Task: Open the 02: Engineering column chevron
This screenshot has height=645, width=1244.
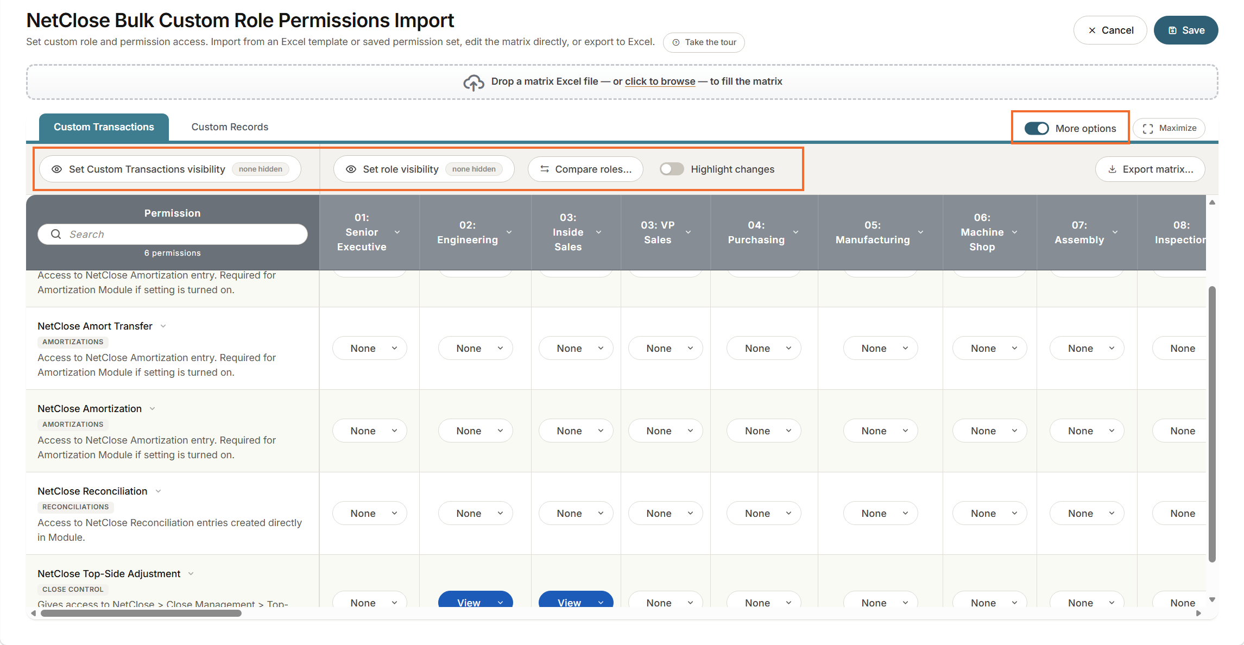Action: click(x=509, y=232)
